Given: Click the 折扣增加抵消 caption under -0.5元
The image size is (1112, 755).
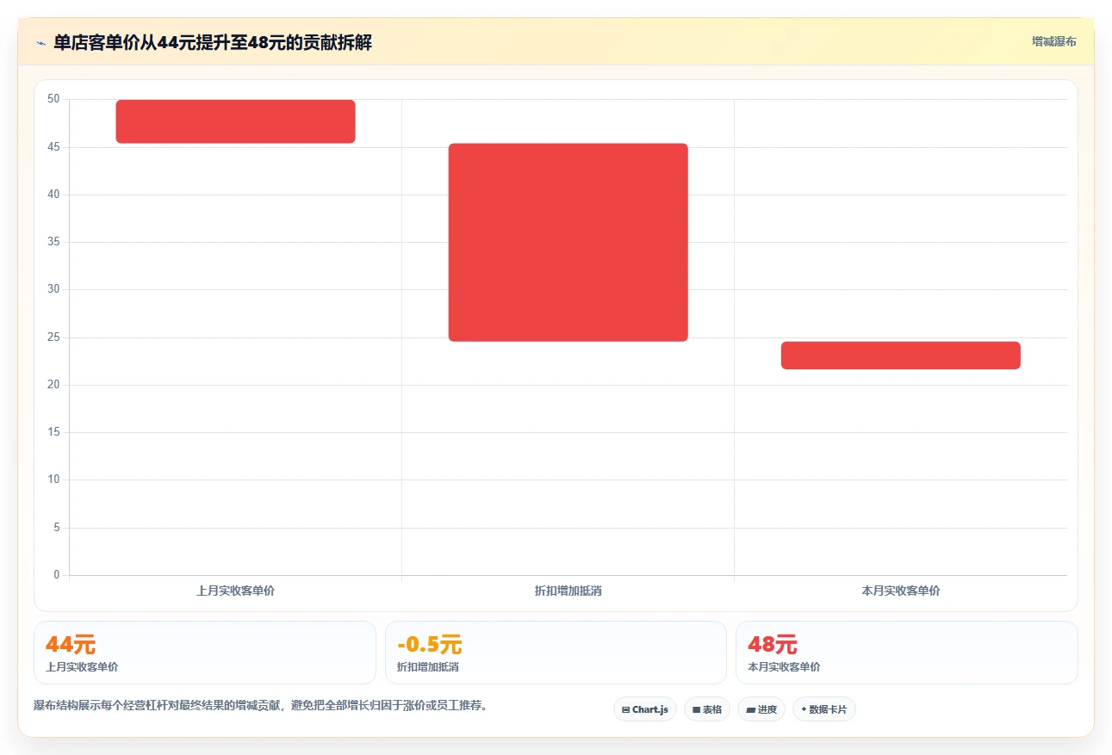Looking at the screenshot, I should tap(427, 667).
